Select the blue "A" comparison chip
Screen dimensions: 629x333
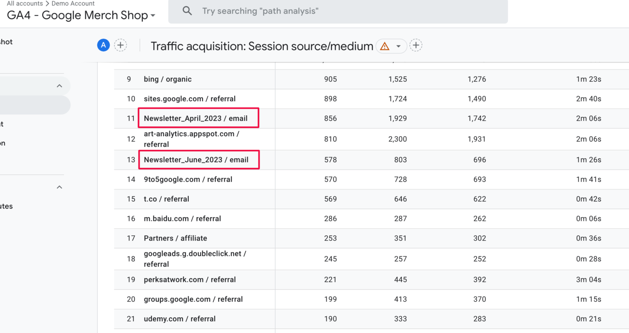click(103, 45)
